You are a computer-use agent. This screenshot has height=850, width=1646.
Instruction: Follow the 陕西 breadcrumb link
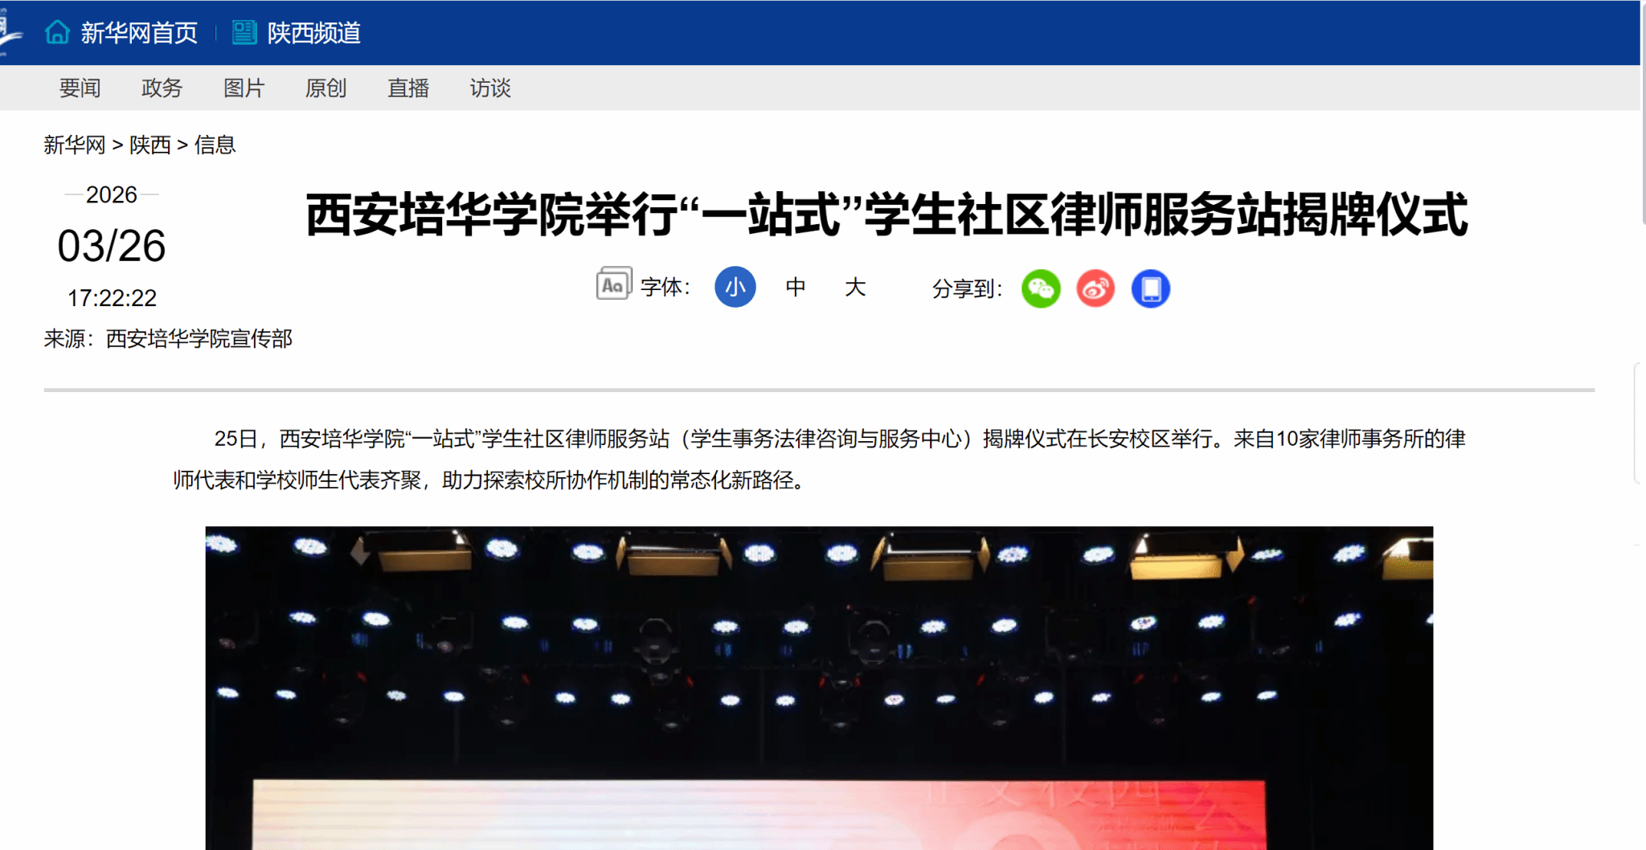point(150,145)
